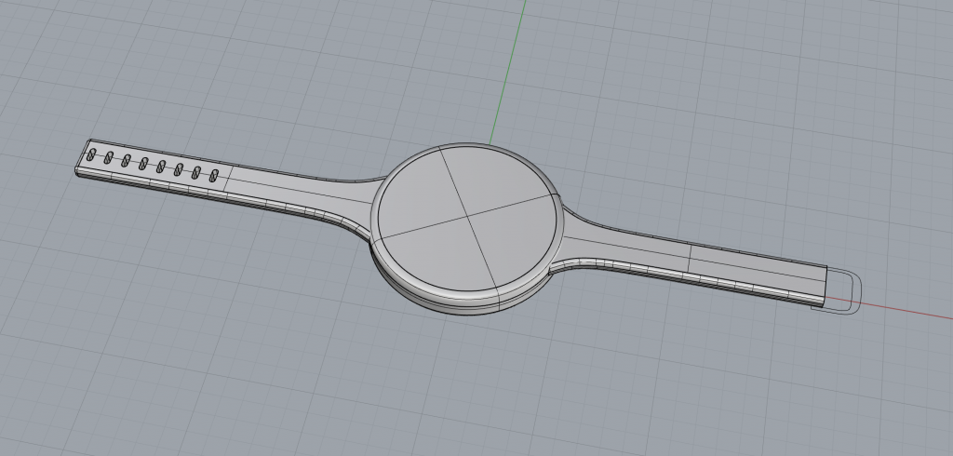
Task: Click the strap hole closest to the watch case
Action: (x=213, y=175)
